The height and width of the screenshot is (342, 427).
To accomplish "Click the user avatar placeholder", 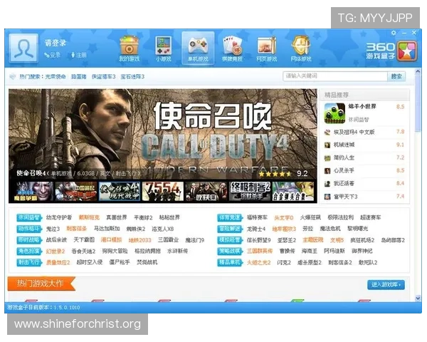I will tap(23, 48).
